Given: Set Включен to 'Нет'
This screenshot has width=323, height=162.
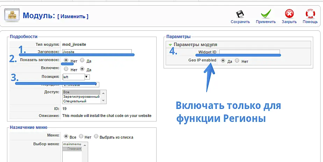Looking at the screenshot, I should 66,69.
